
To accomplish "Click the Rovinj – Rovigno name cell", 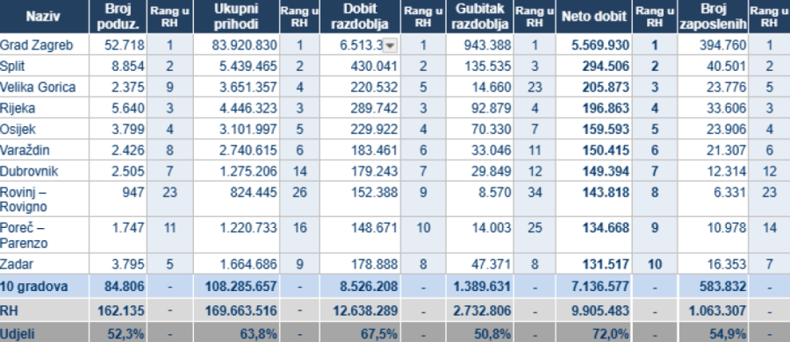I will (x=44, y=199).
